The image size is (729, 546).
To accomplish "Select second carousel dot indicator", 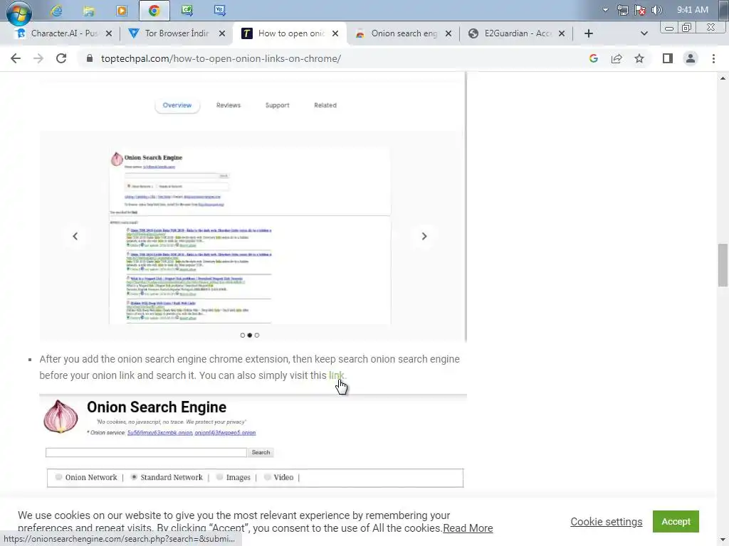I will tap(250, 336).
